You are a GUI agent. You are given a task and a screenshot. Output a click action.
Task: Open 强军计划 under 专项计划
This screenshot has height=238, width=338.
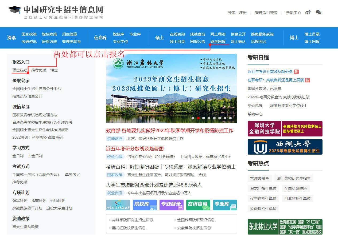pyautogui.click(x=20, y=201)
